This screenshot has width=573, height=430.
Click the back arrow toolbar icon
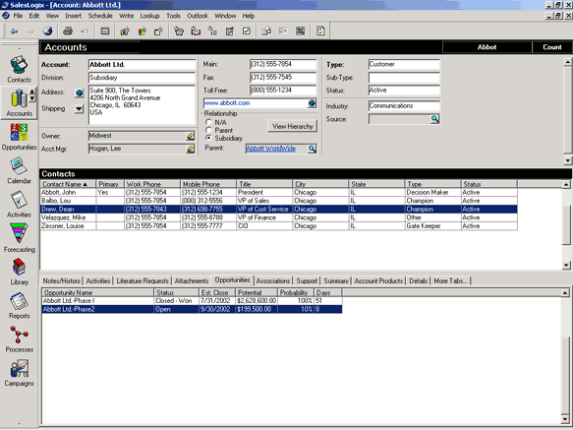point(15,31)
